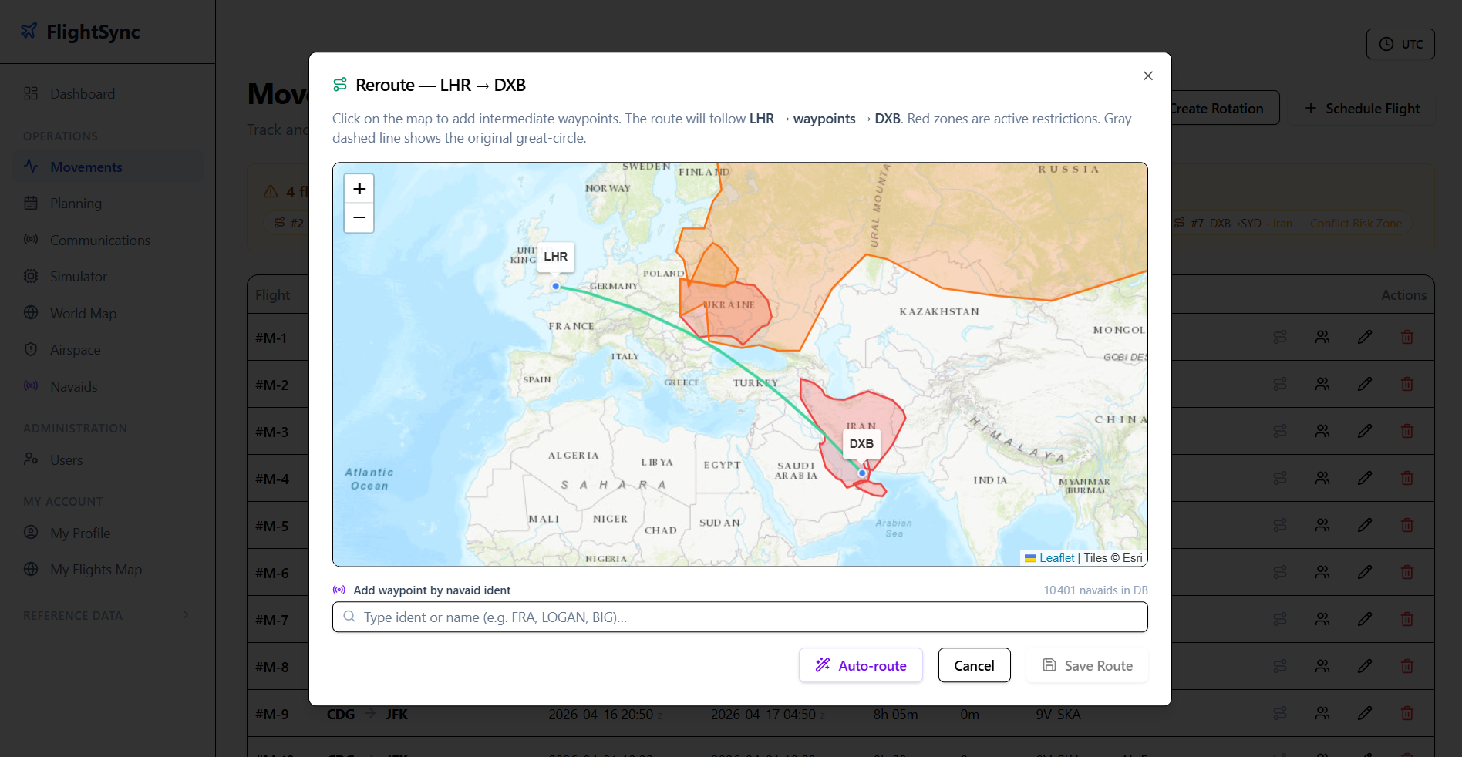Click the "#7 DXB→SYD" restriction warning chip
The image size is (1462, 757).
point(1289,224)
